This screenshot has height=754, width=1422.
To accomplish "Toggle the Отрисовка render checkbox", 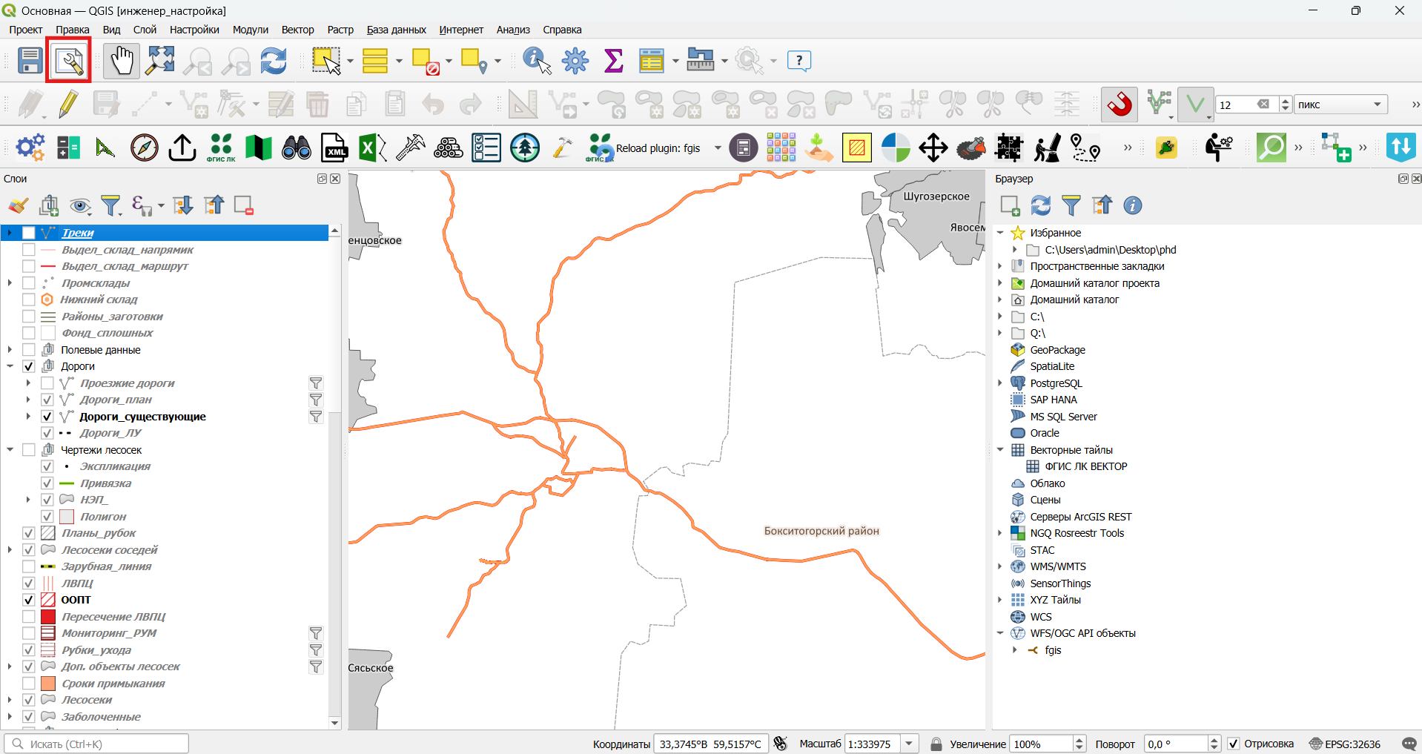I will 1234,744.
